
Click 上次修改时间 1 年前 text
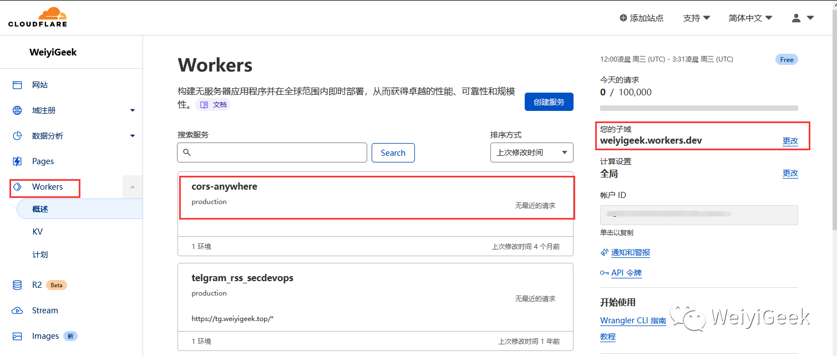coord(529,342)
